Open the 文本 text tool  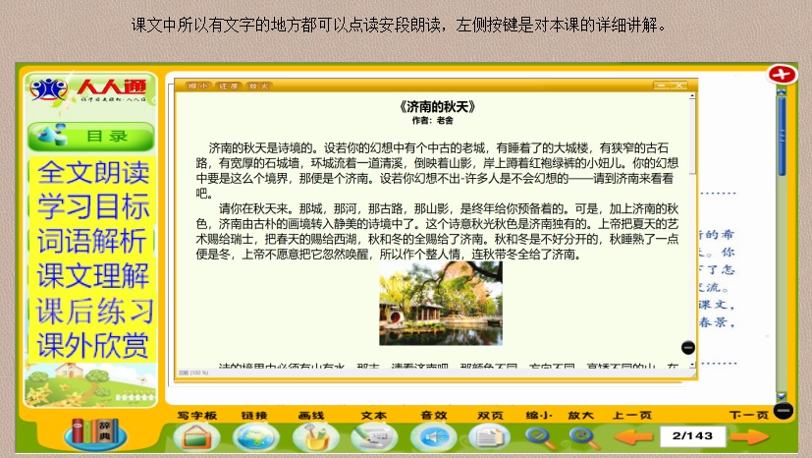[x=373, y=436]
